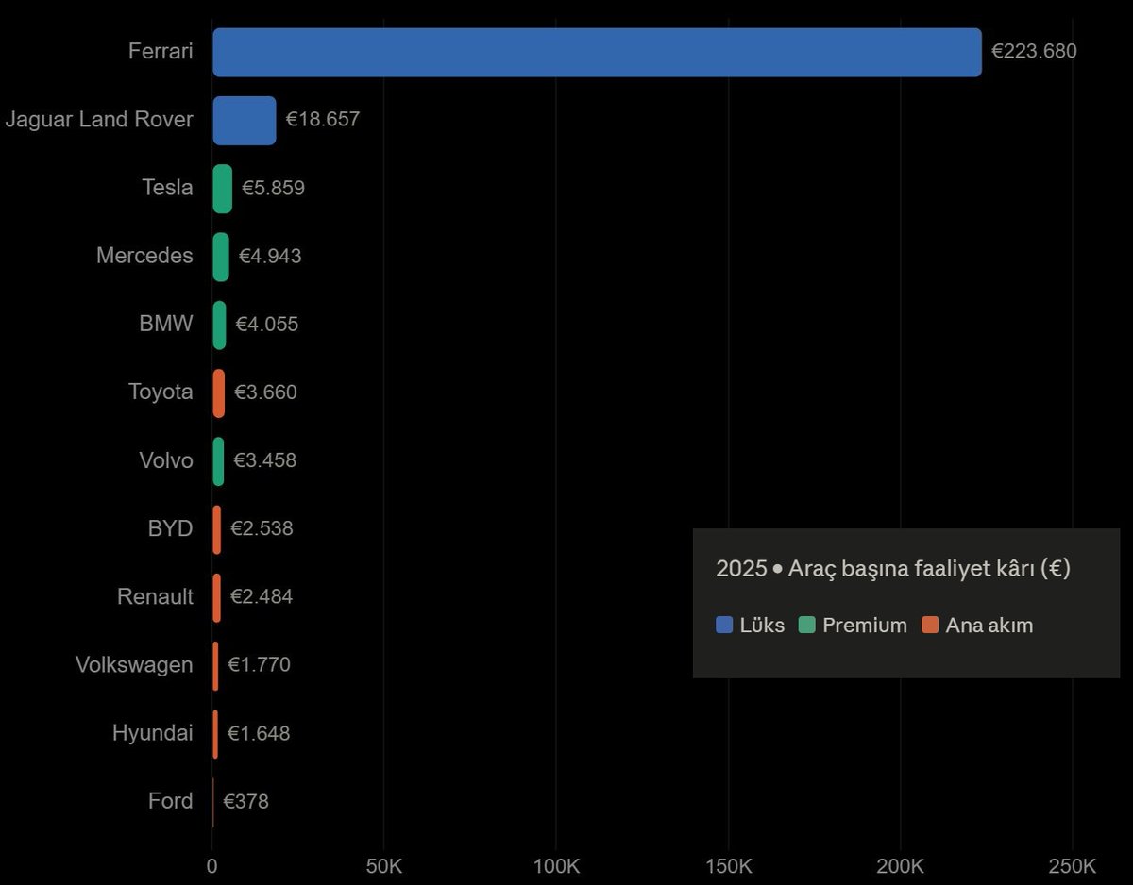Click the BYD orange bar
The height and width of the screenshot is (885, 1133).
pos(217,529)
